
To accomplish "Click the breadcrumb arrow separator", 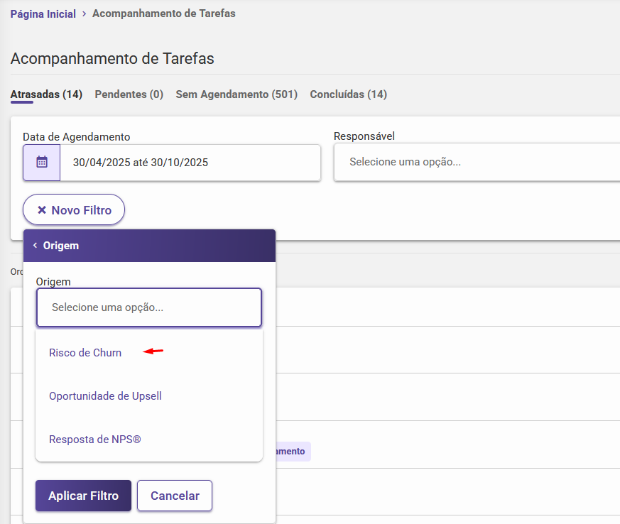I will [x=85, y=13].
